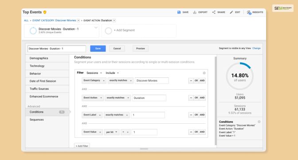Open the equals operator dropdown in Event Value row
Screen dimensions: 298x160
(x=125, y=132)
